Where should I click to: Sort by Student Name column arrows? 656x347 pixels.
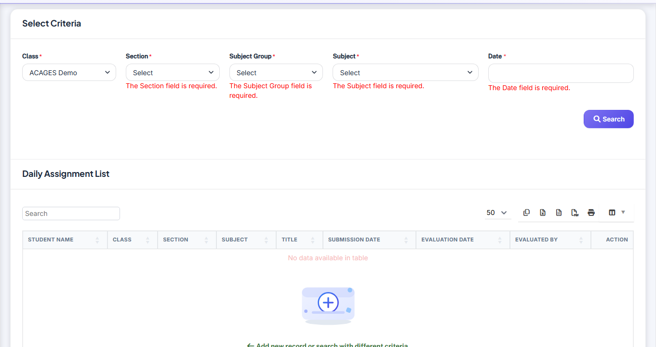(x=97, y=240)
